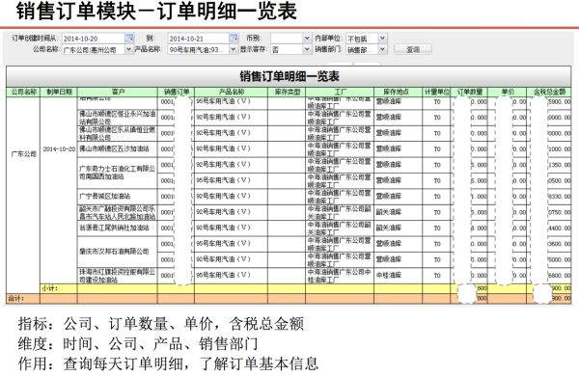Screen dimensions: 579x376
Task: Expand the 内部单位 dropdown arrow
Action: [382, 38]
